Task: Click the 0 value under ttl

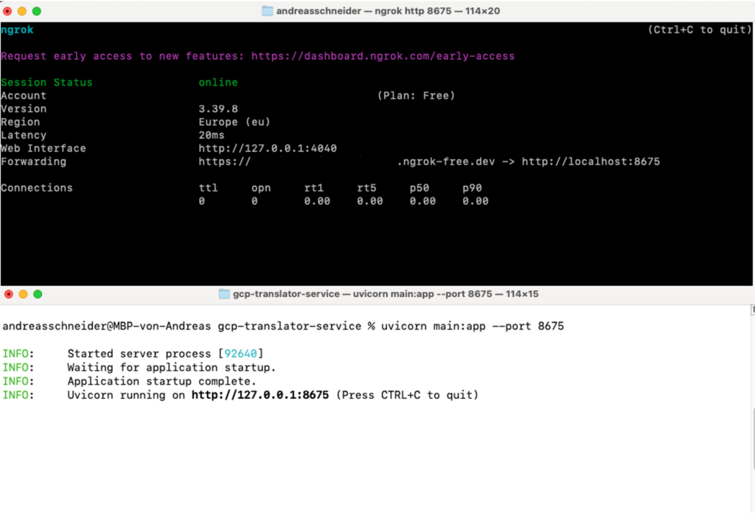Action: click(x=202, y=201)
